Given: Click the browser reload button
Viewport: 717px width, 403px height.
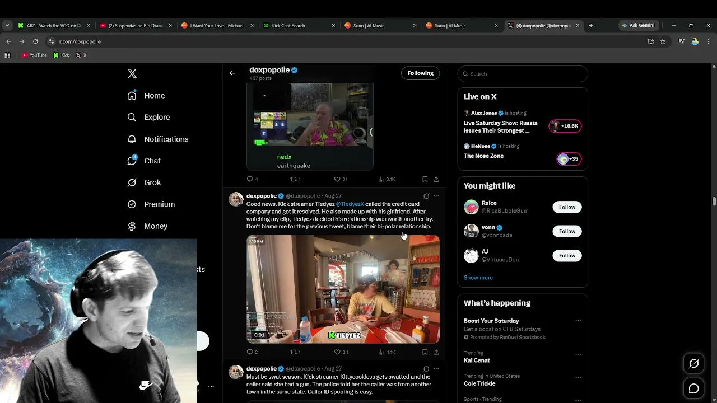Looking at the screenshot, I should (x=35, y=41).
